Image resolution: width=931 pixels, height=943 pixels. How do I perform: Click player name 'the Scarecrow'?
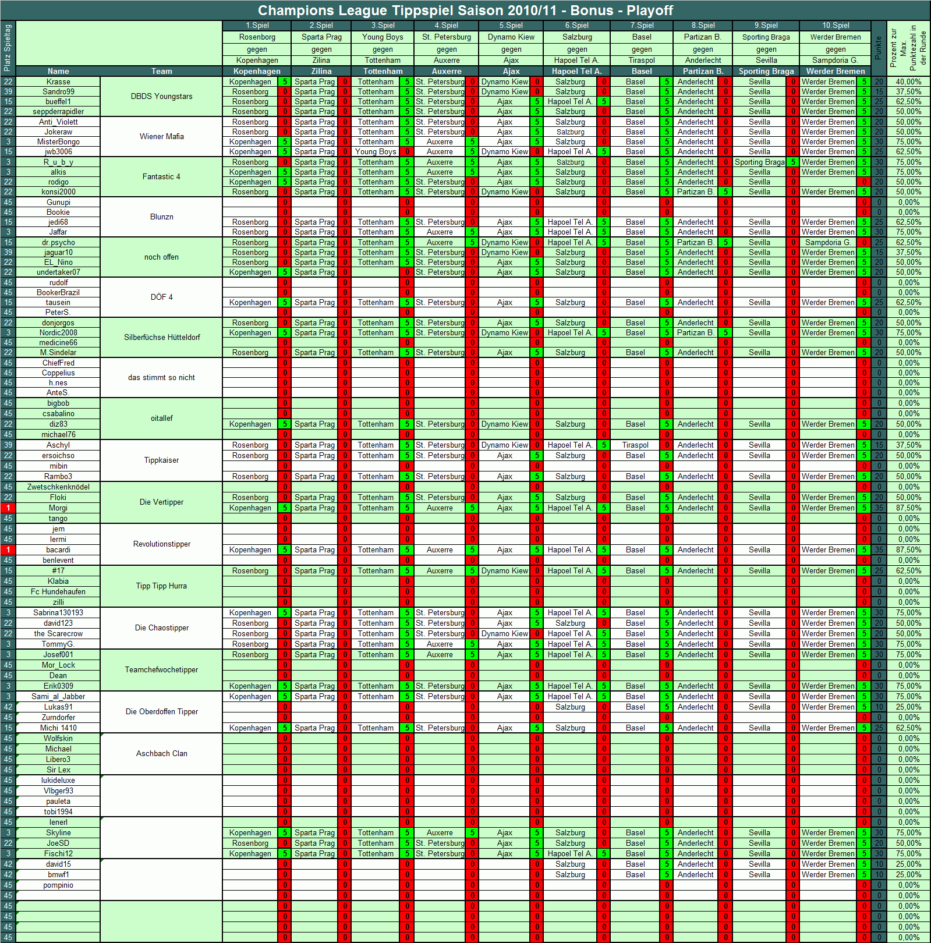[58, 634]
